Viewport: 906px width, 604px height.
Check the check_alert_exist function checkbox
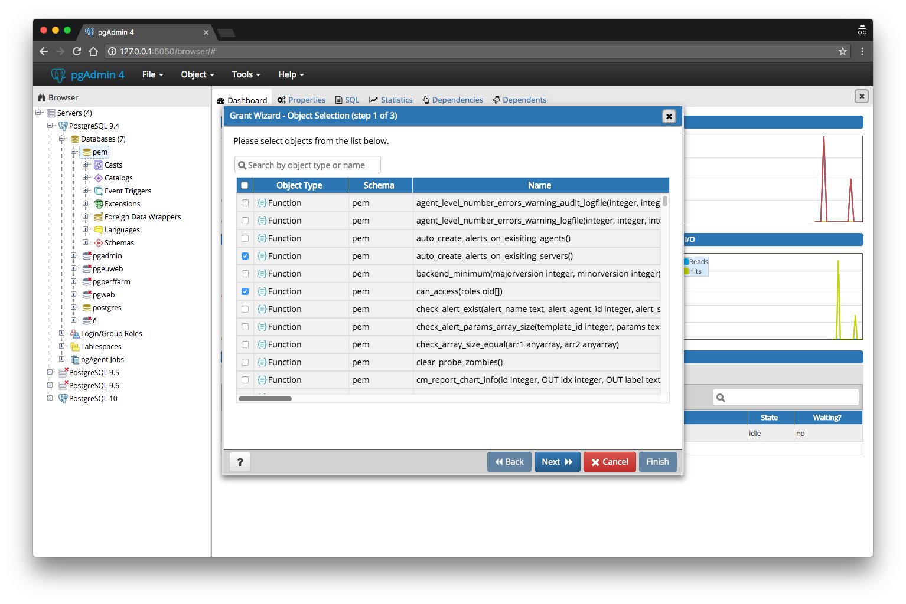point(245,309)
